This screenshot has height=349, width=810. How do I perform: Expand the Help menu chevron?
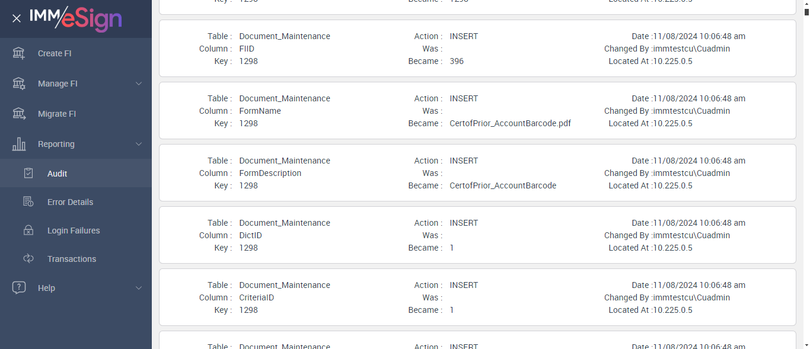(139, 288)
